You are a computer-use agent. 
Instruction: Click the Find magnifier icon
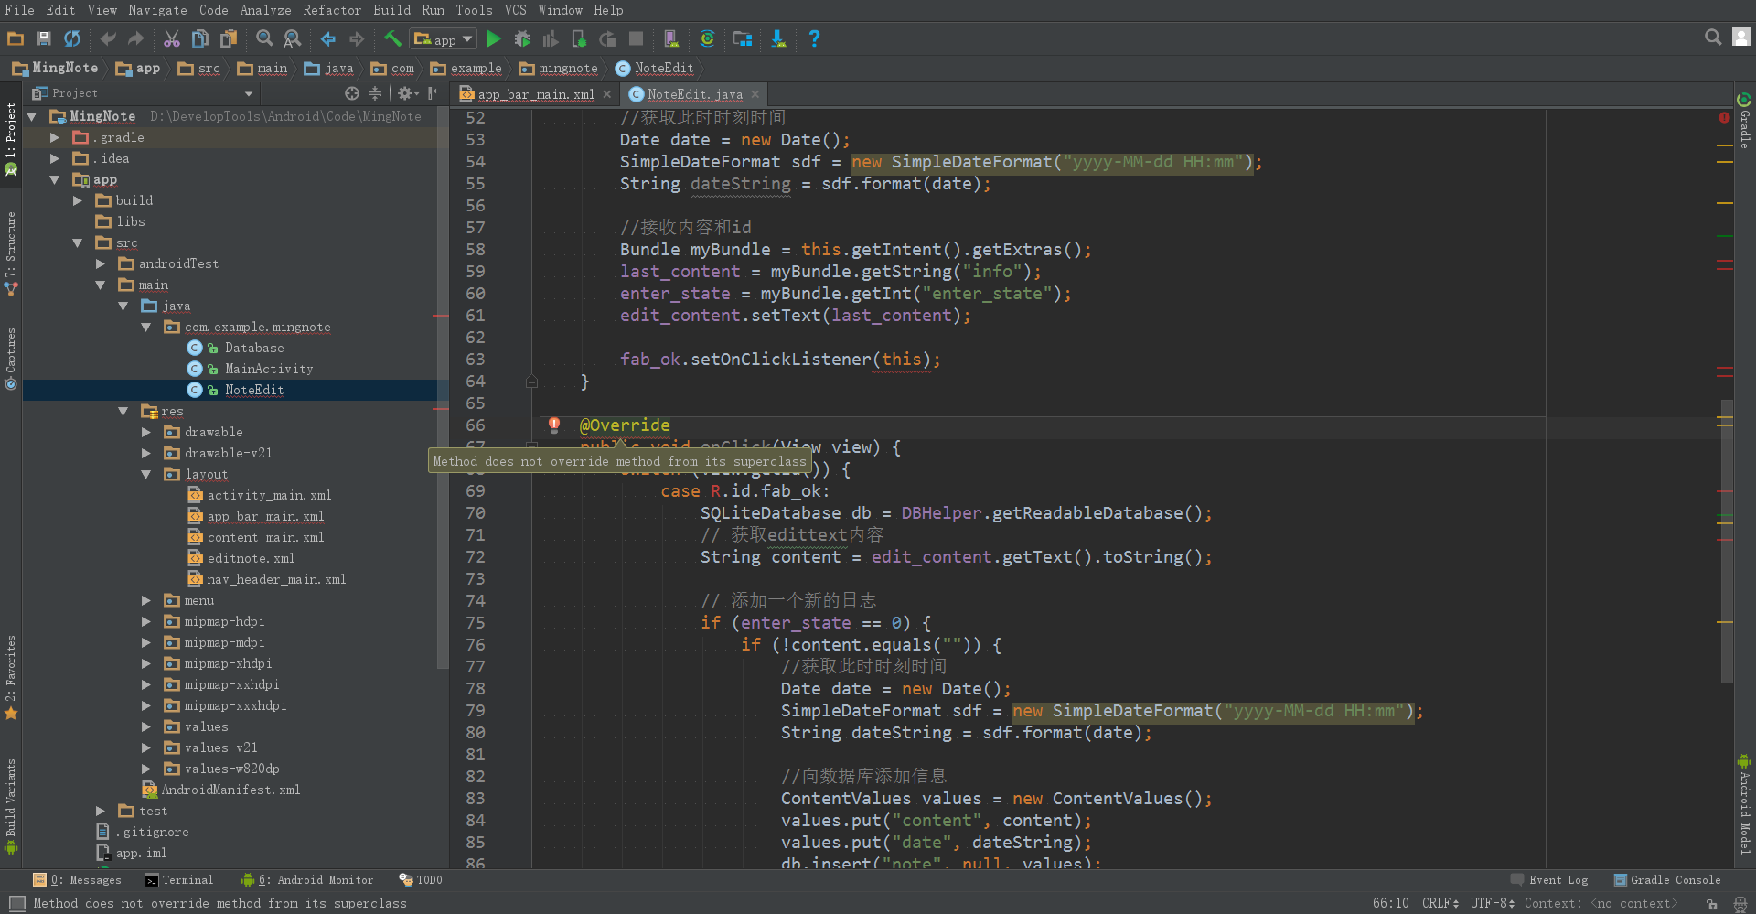[264, 38]
